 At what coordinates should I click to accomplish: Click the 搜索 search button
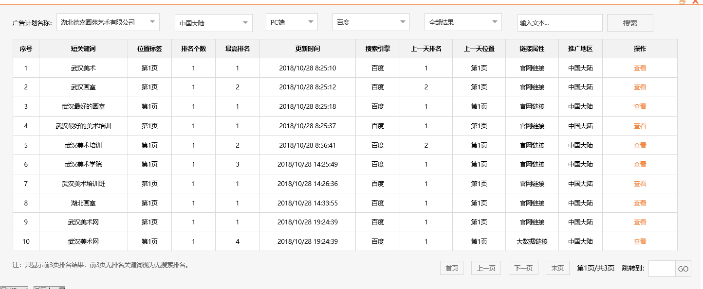coord(629,22)
